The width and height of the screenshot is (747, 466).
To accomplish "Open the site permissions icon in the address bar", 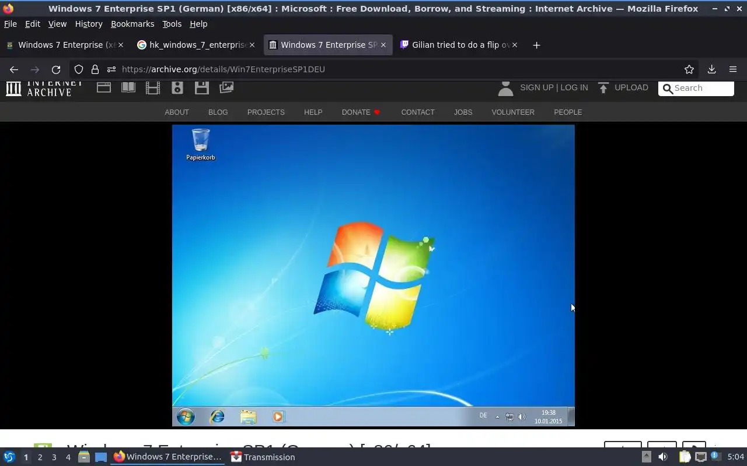I will pyautogui.click(x=111, y=69).
